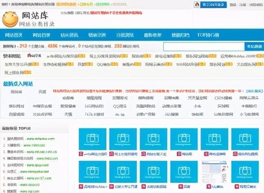The image size is (264, 193).
Task: Open the last camera placeholder in the second row
Action: click(245, 172)
